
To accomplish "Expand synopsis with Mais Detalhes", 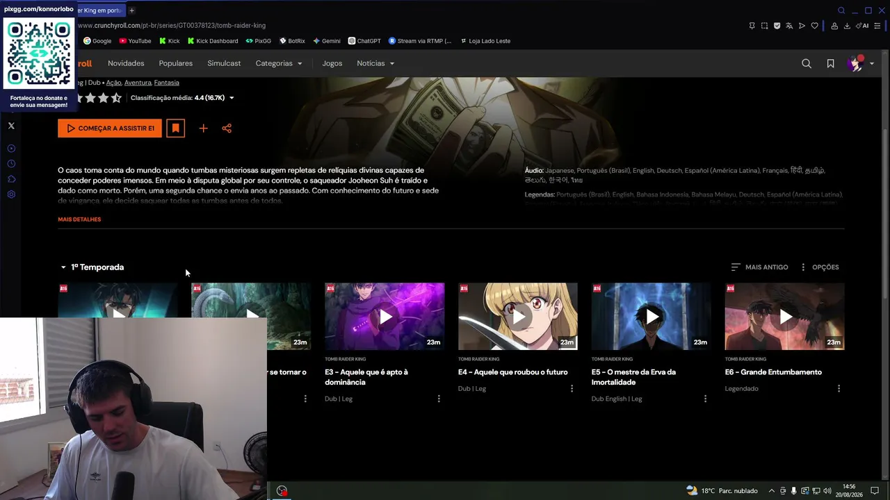I will point(79,219).
